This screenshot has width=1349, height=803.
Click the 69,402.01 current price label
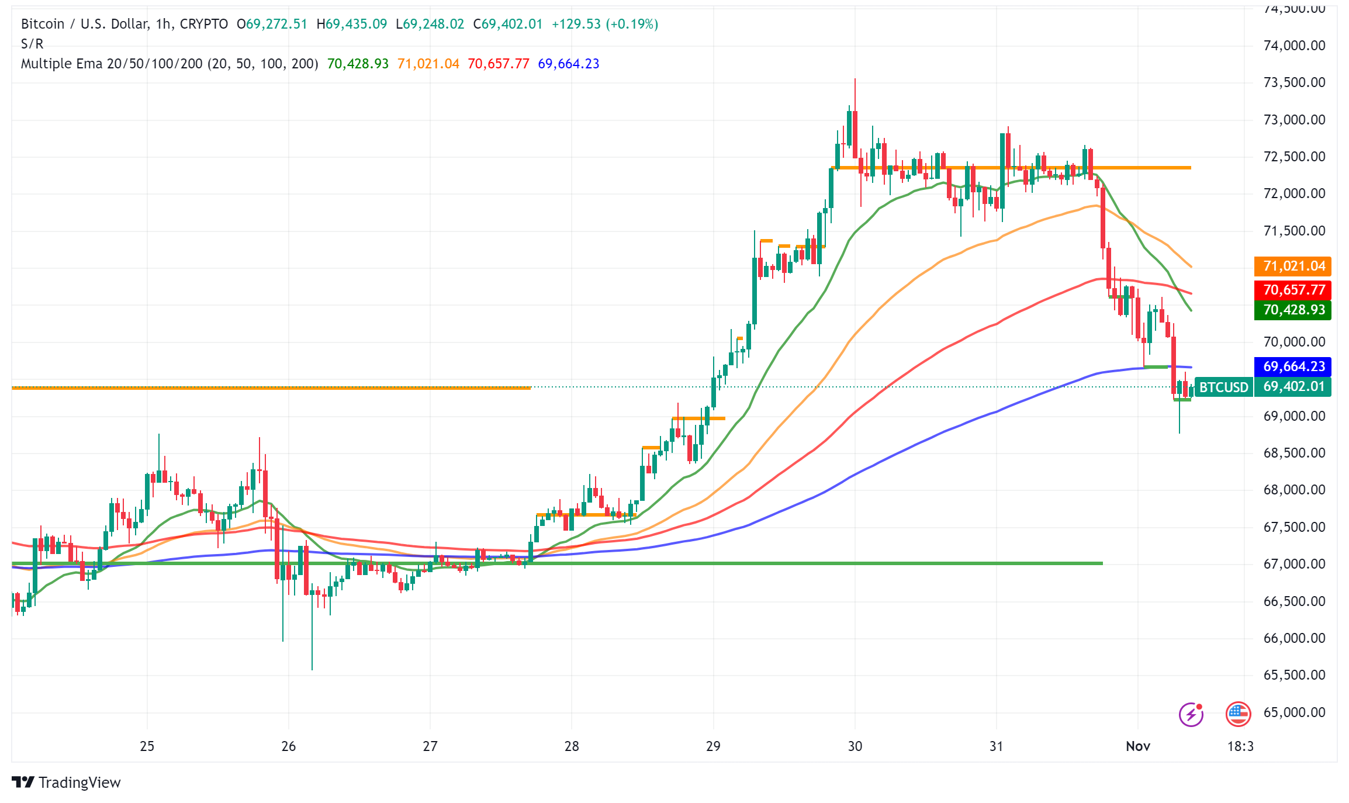pyautogui.click(x=1293, y=387)
